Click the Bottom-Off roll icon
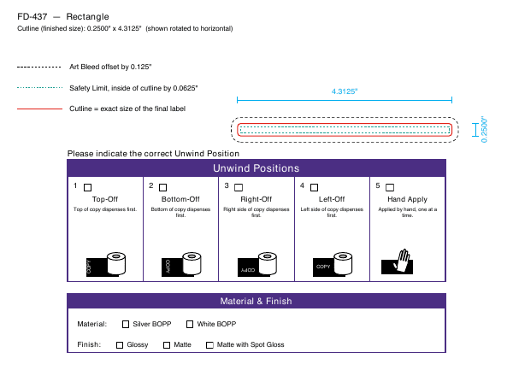 pos(181,264)
